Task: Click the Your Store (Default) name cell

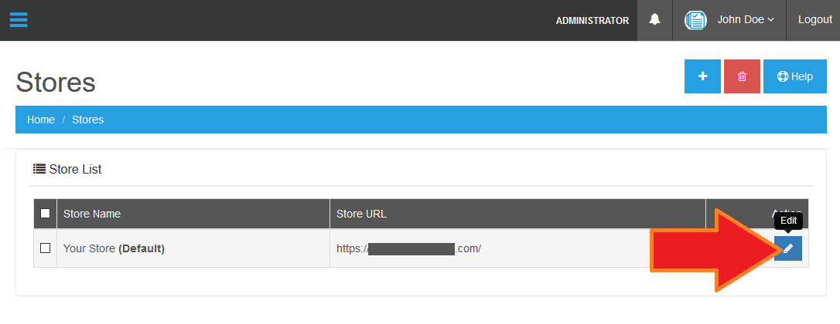Action: pos(114,248)
